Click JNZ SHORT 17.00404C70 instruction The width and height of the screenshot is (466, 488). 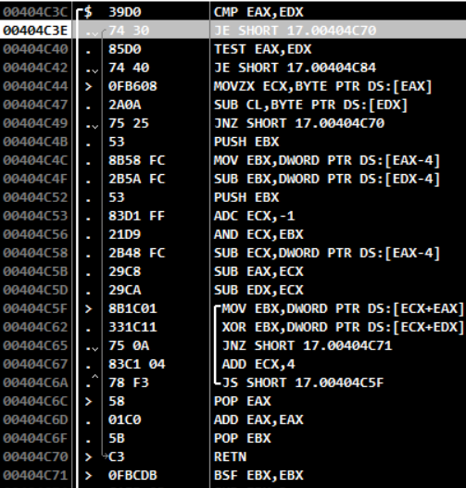click(x=299, y=123)
